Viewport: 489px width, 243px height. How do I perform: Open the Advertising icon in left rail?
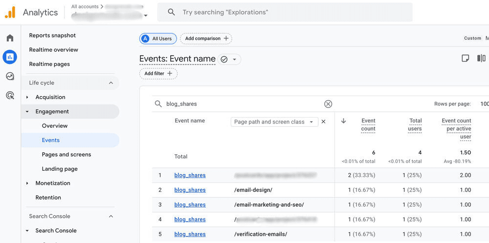point(10,95)
